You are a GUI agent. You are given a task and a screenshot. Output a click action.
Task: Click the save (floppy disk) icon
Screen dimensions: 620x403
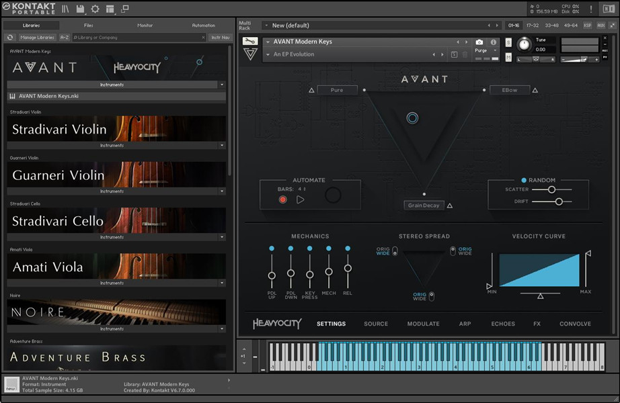tap(81, 9)
